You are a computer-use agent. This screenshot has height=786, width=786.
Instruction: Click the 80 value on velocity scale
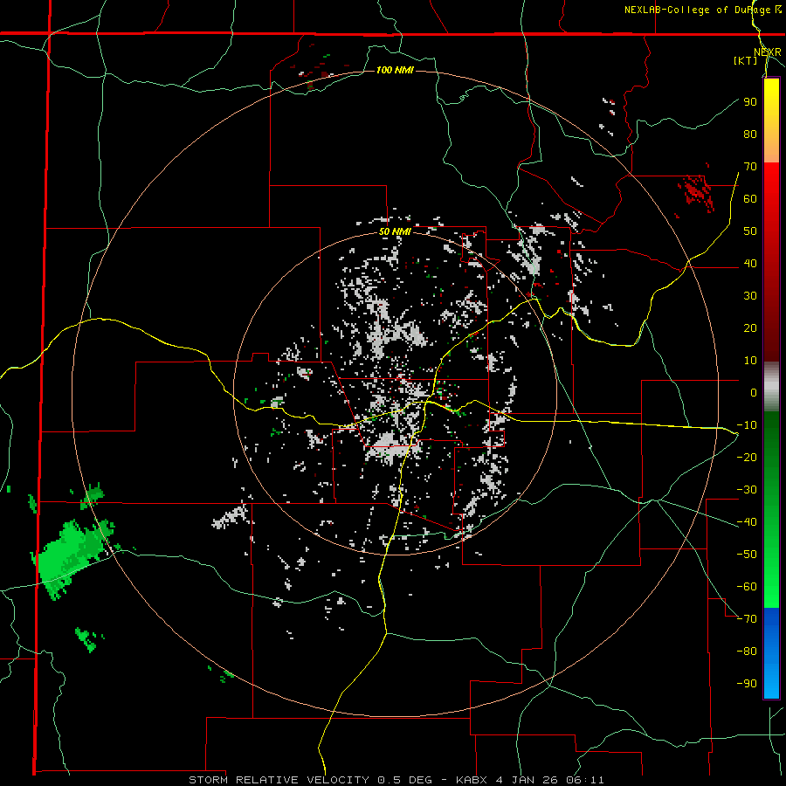(750, 134)
